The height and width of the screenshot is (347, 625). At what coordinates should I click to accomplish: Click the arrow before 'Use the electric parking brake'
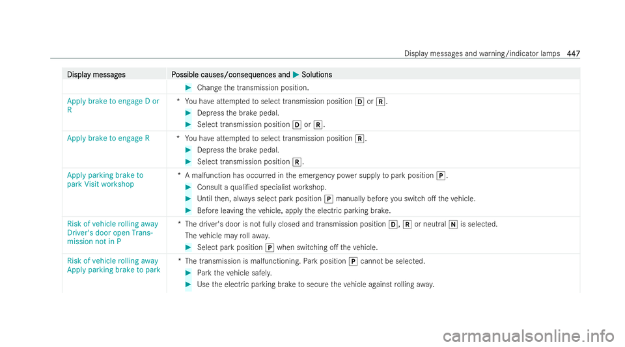tap(189, 285)
